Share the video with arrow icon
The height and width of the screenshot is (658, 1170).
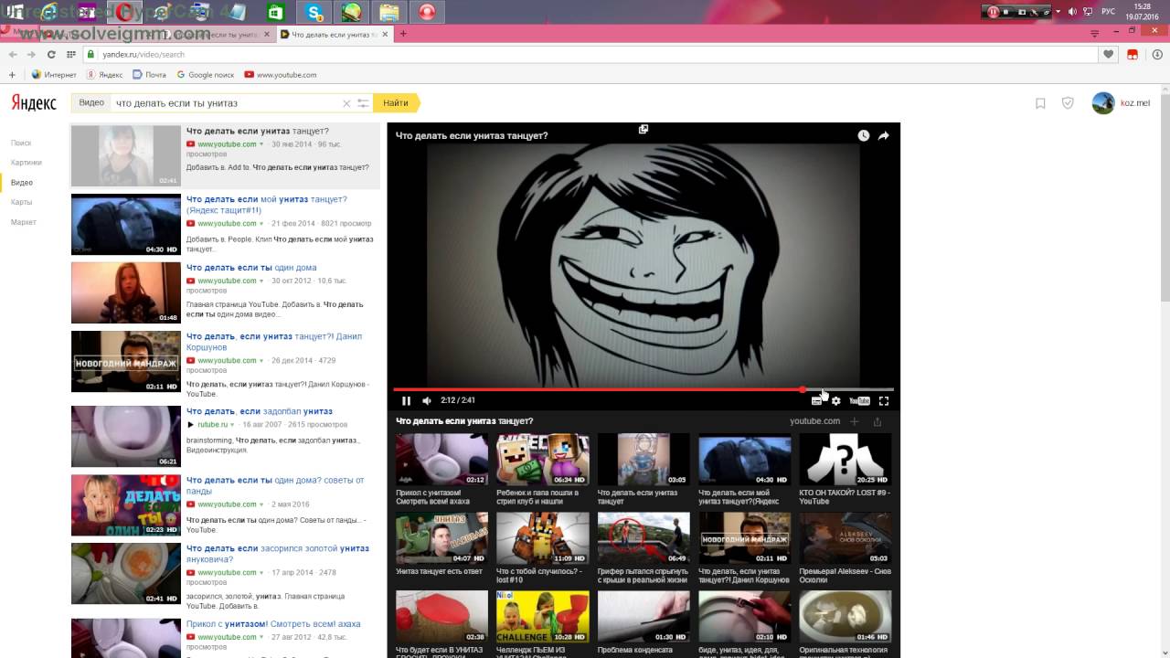tap(884, 135)
